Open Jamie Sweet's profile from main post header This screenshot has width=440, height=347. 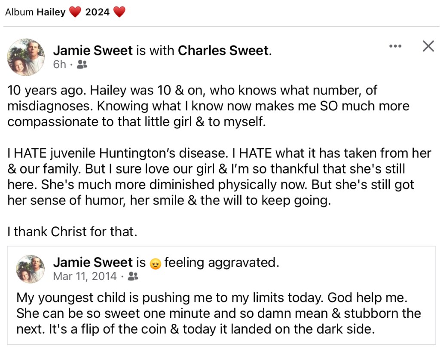coord(93,51)
